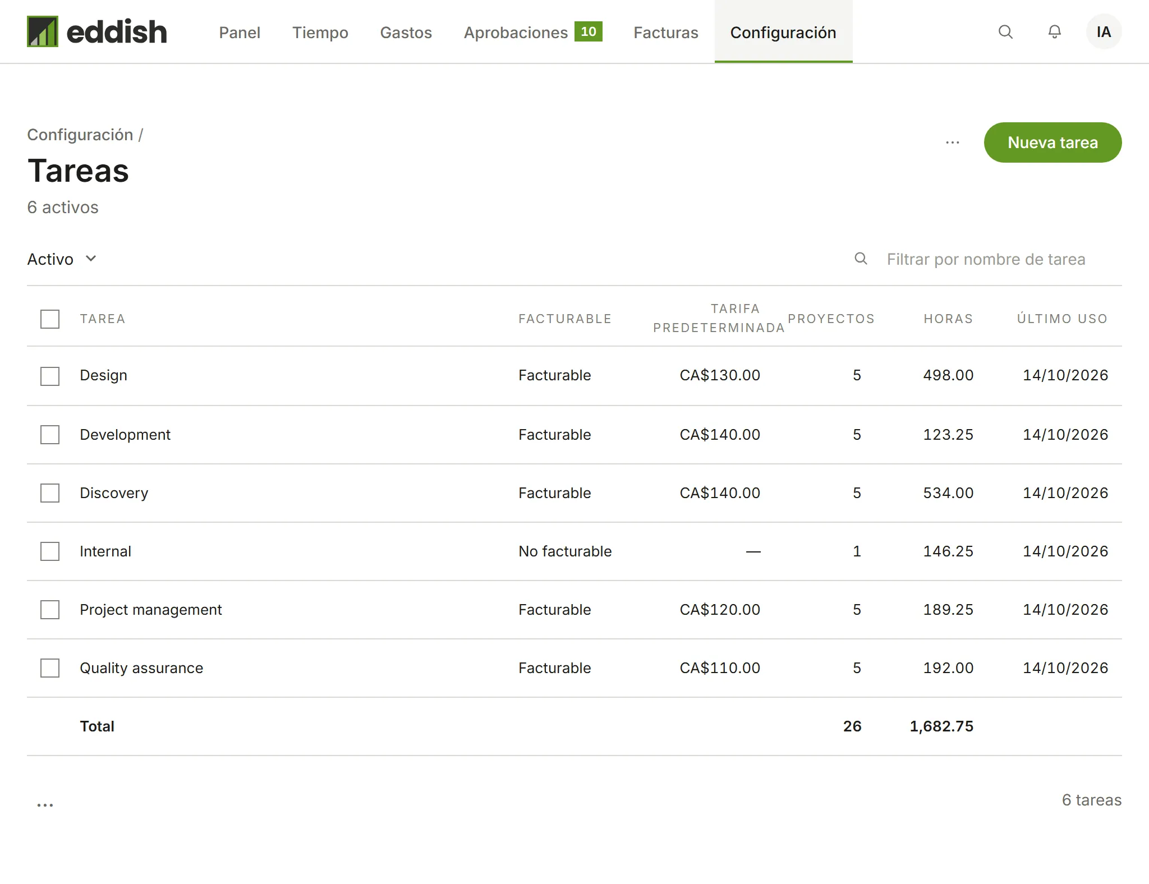Check the Discovery task checkbox
This screenshot has height=884, width=1149.
coord(50,493)
